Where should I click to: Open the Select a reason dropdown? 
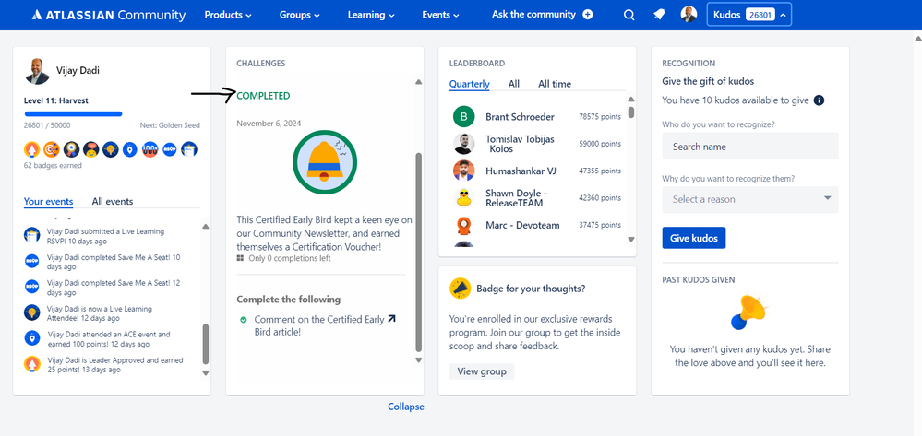(750, 199)
